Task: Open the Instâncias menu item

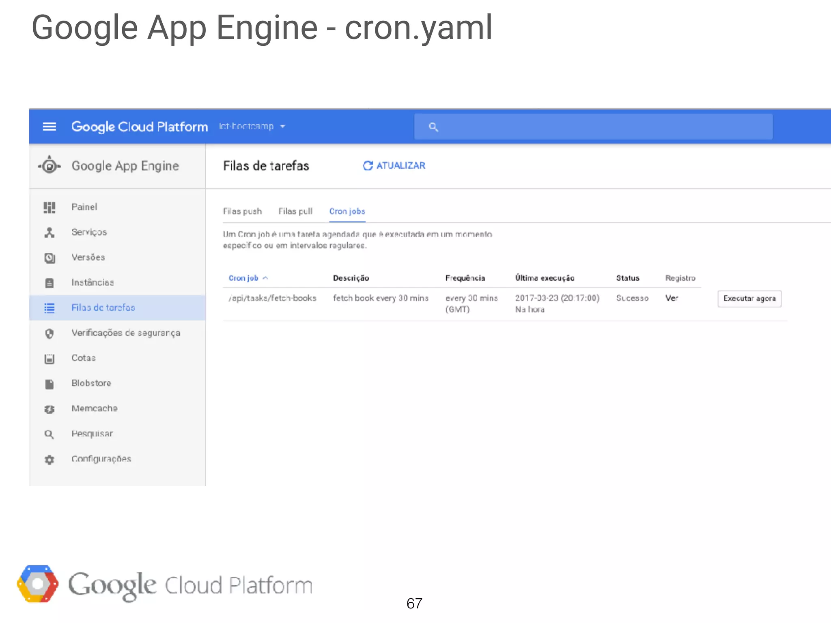Action: [x=93, y=282]
